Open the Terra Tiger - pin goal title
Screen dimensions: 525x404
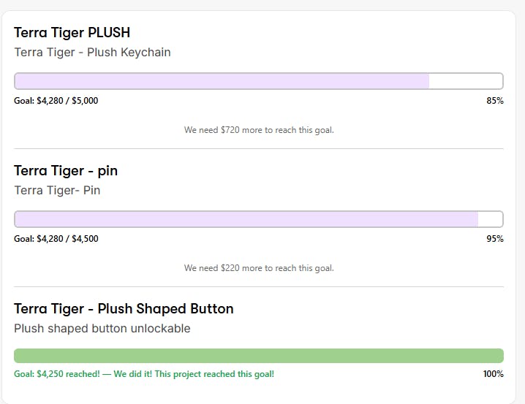point(66,171)
